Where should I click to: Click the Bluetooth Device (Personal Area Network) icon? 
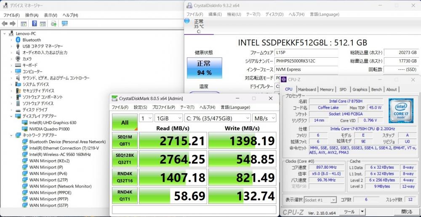[x=25, y=142]
